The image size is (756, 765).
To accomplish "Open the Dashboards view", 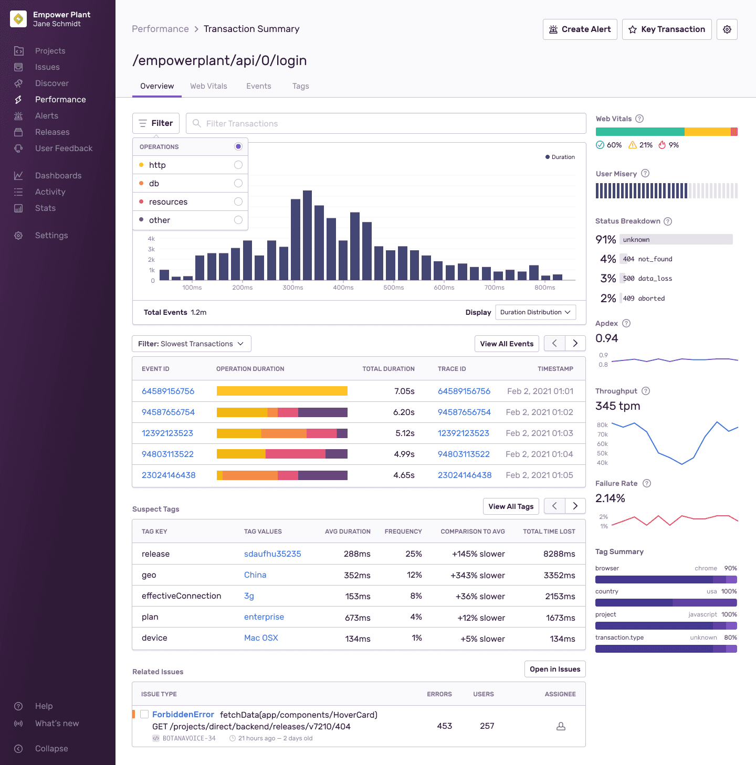I will [58, 175].
